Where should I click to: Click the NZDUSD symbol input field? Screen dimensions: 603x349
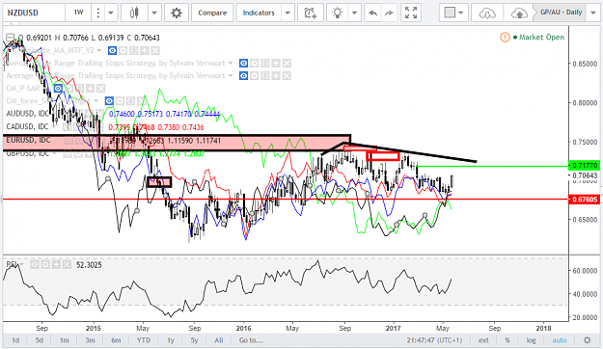coord(34,13)
